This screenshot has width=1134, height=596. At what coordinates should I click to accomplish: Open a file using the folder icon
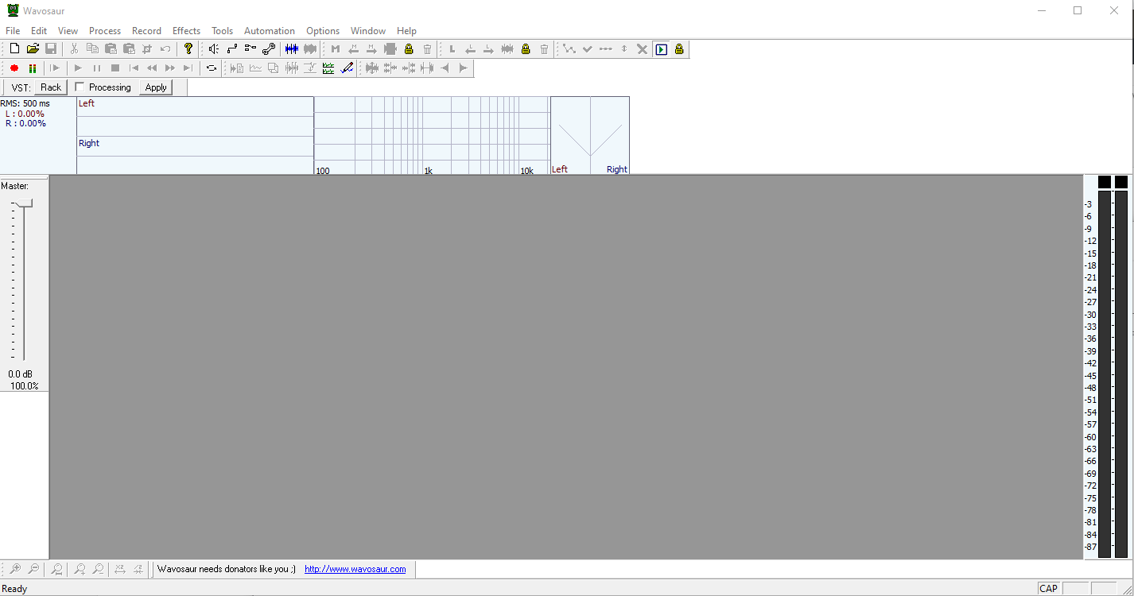(33, 49)
